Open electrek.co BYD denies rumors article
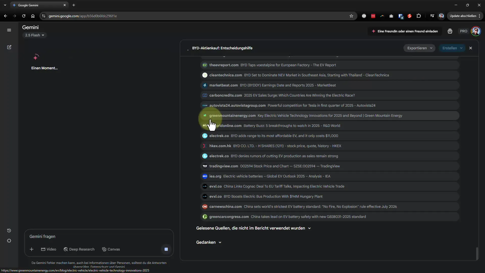This screenshot has width=485, height=273. coord(330,156)
